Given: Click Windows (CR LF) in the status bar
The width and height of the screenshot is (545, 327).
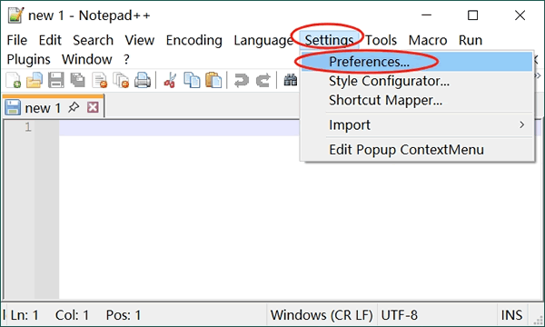Looking at the screenshot, I should pyautogui.click(x=322, y=315).
